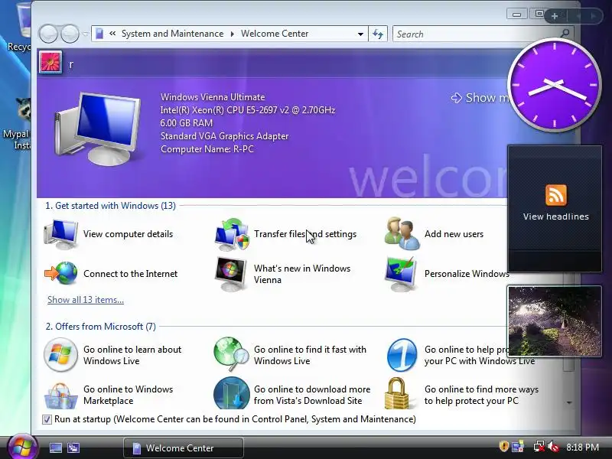Expand the address bar dropdown arrow
The image size is (612, 459).
pyautogui.click(x=360, y=34)
